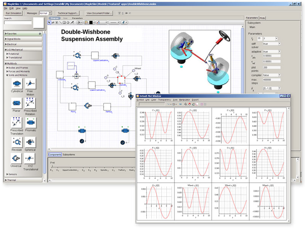Image resolution: width=305 pixels, height=229 pixels.
Task: Collapse the Joints and Motions group
Action: click(17, 75)
